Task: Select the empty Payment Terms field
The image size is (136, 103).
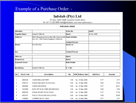Action: pyautogui.click(x=49, y=64)
